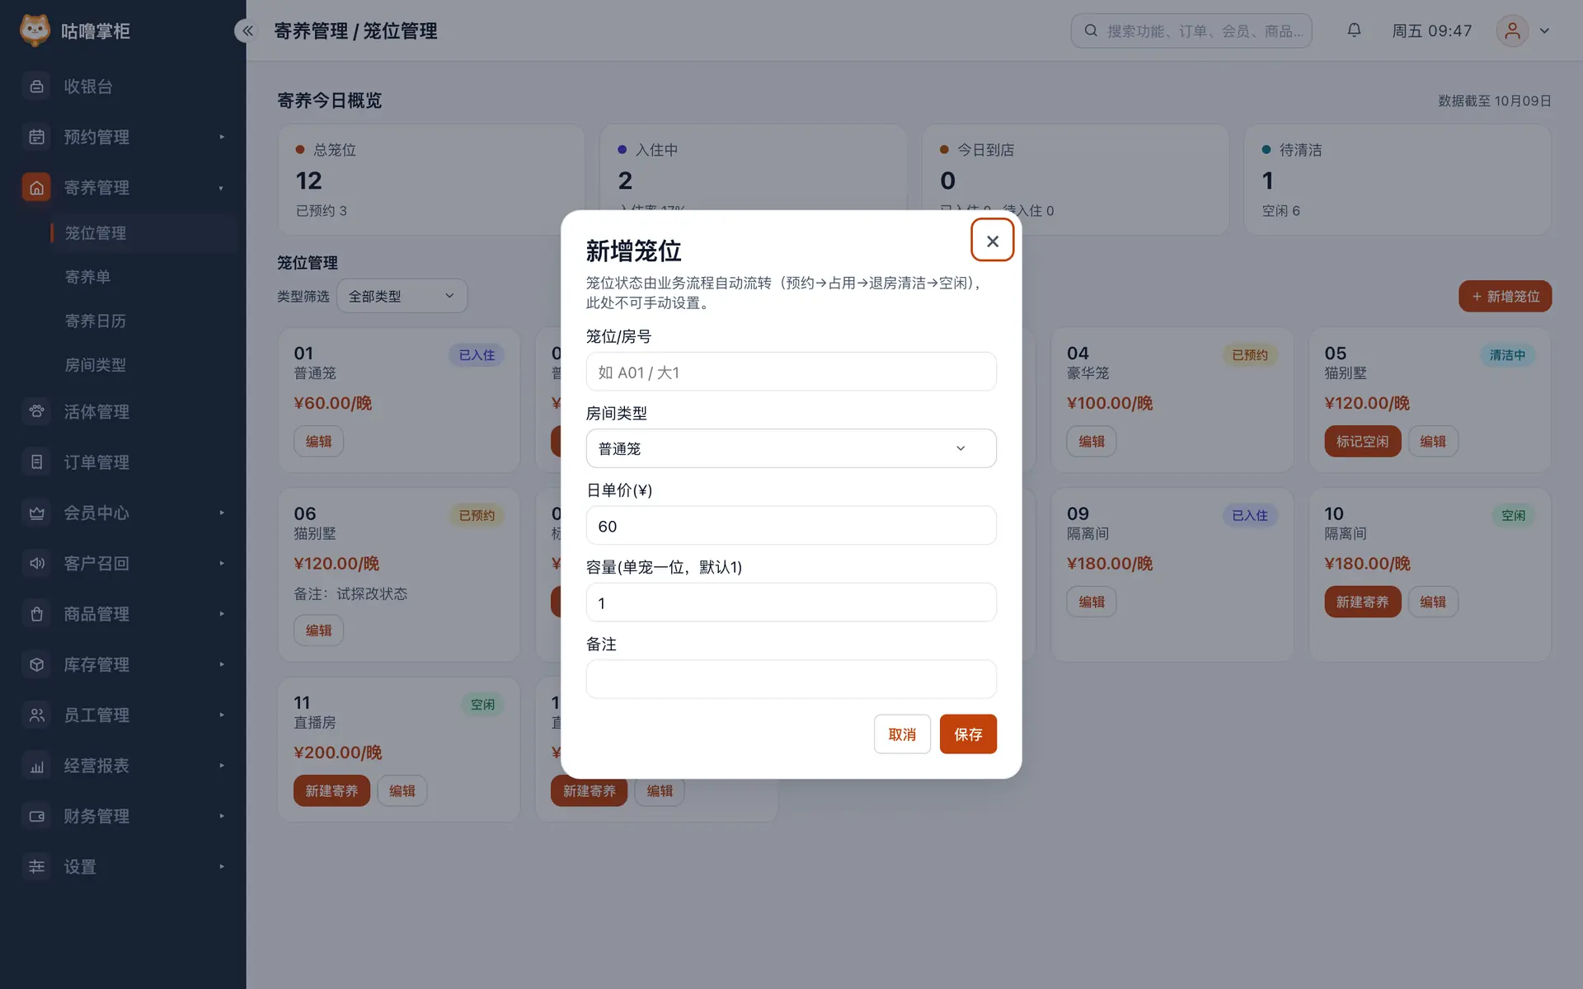Click the 笼位/房号 input field
The image size is (1583, 989).
pyautogui.click(x=791, y=372)
